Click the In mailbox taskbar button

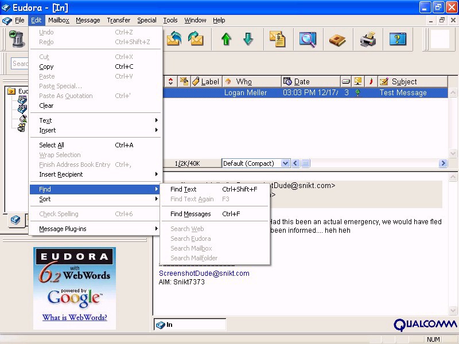pyautogui.click(x=190, y=325)
